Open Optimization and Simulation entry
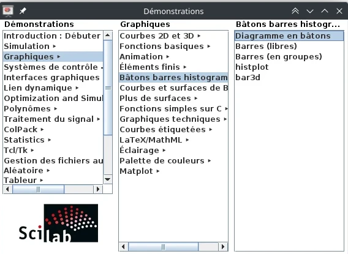The height and width of the screenshot is (254, 348). click(x=53, y=98)
